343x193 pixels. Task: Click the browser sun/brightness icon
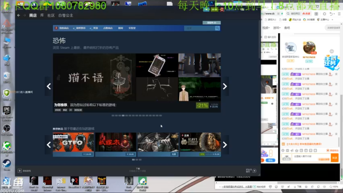pos(325,14)
